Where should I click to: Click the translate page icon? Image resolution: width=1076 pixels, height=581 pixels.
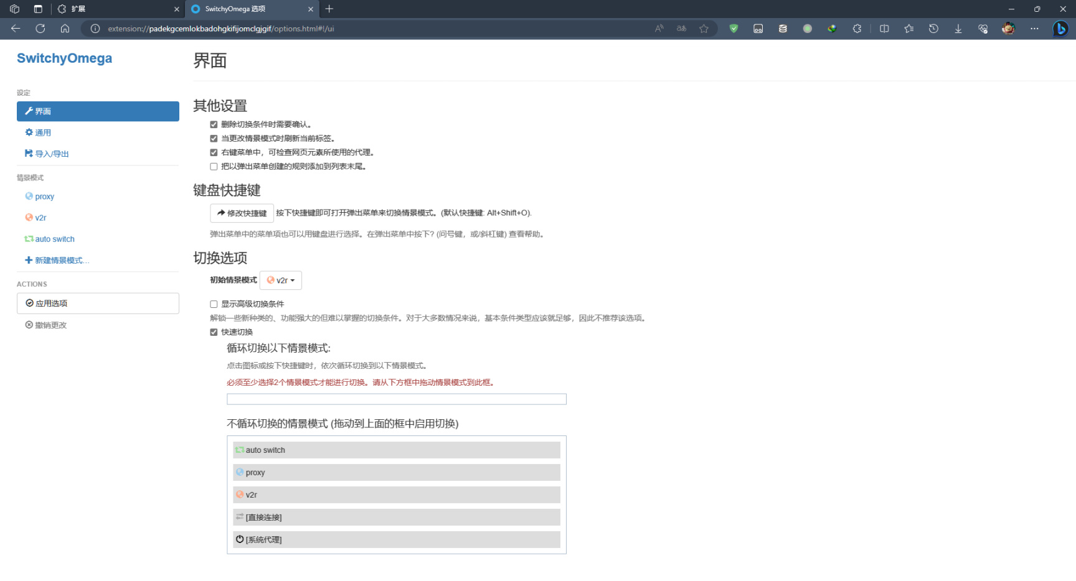[682, 29]
